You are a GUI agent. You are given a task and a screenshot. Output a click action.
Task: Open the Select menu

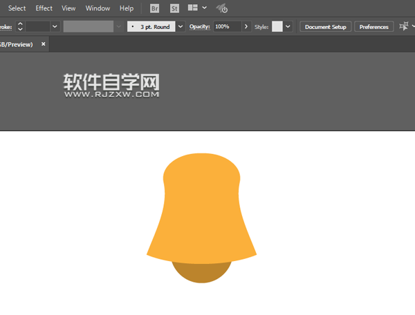click(17, 8)
